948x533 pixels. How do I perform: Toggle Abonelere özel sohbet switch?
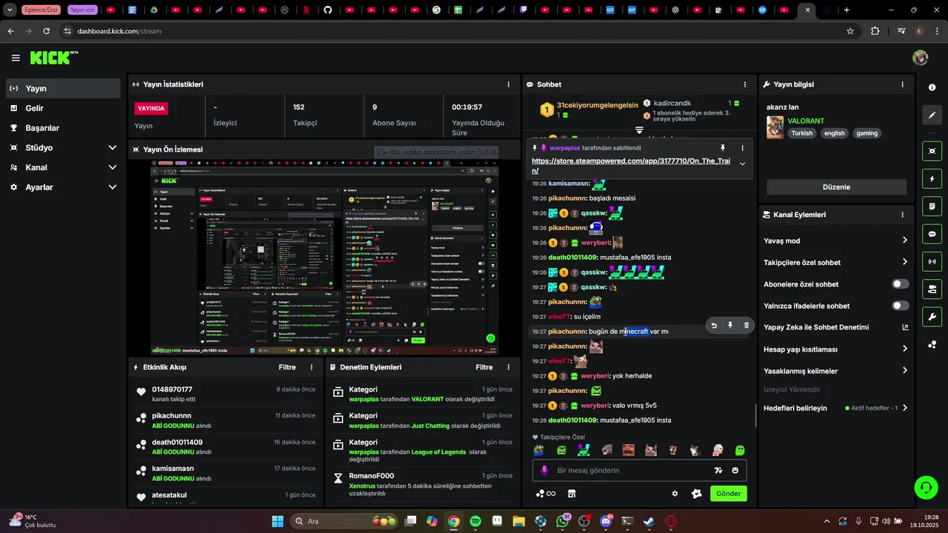901,284
